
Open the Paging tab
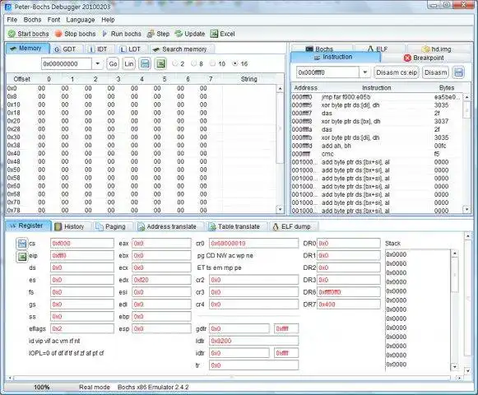point(111,226)
